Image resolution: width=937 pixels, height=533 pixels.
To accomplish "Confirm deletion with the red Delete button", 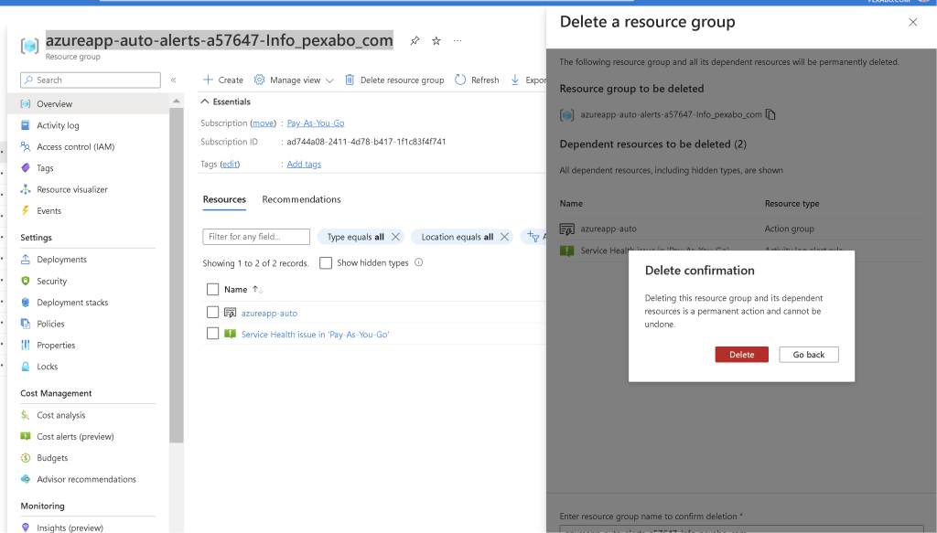I will [x=741, y=355].
